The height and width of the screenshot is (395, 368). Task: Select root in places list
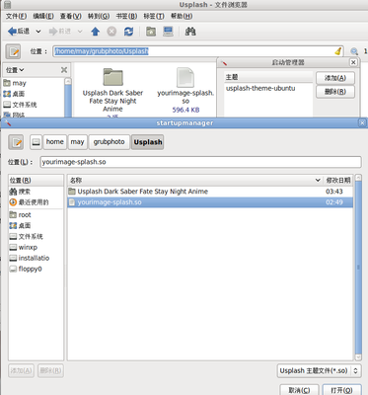pyautogui.click(x=36, y=215)
